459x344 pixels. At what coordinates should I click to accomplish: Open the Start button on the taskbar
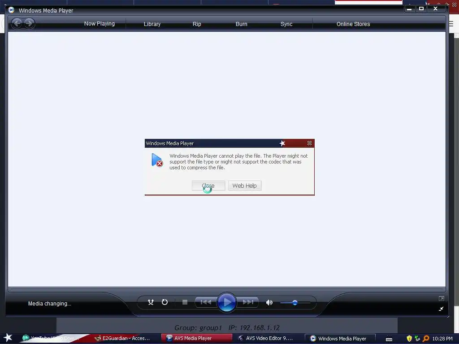[x=8, y=338]
